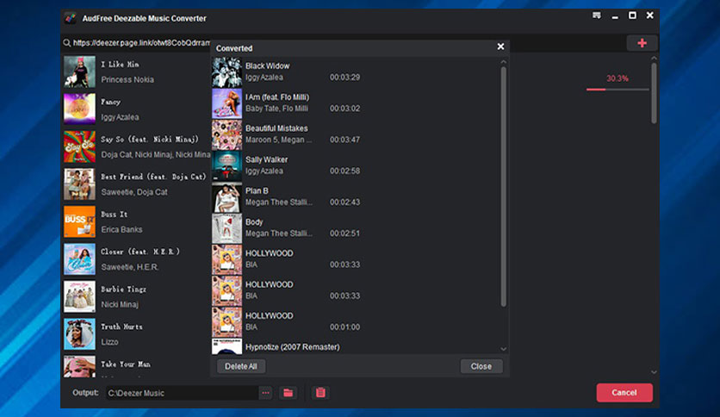720x417 pixels.
Task: Click the Barbie Tingz track title
Action: click(x=123, y=289)
